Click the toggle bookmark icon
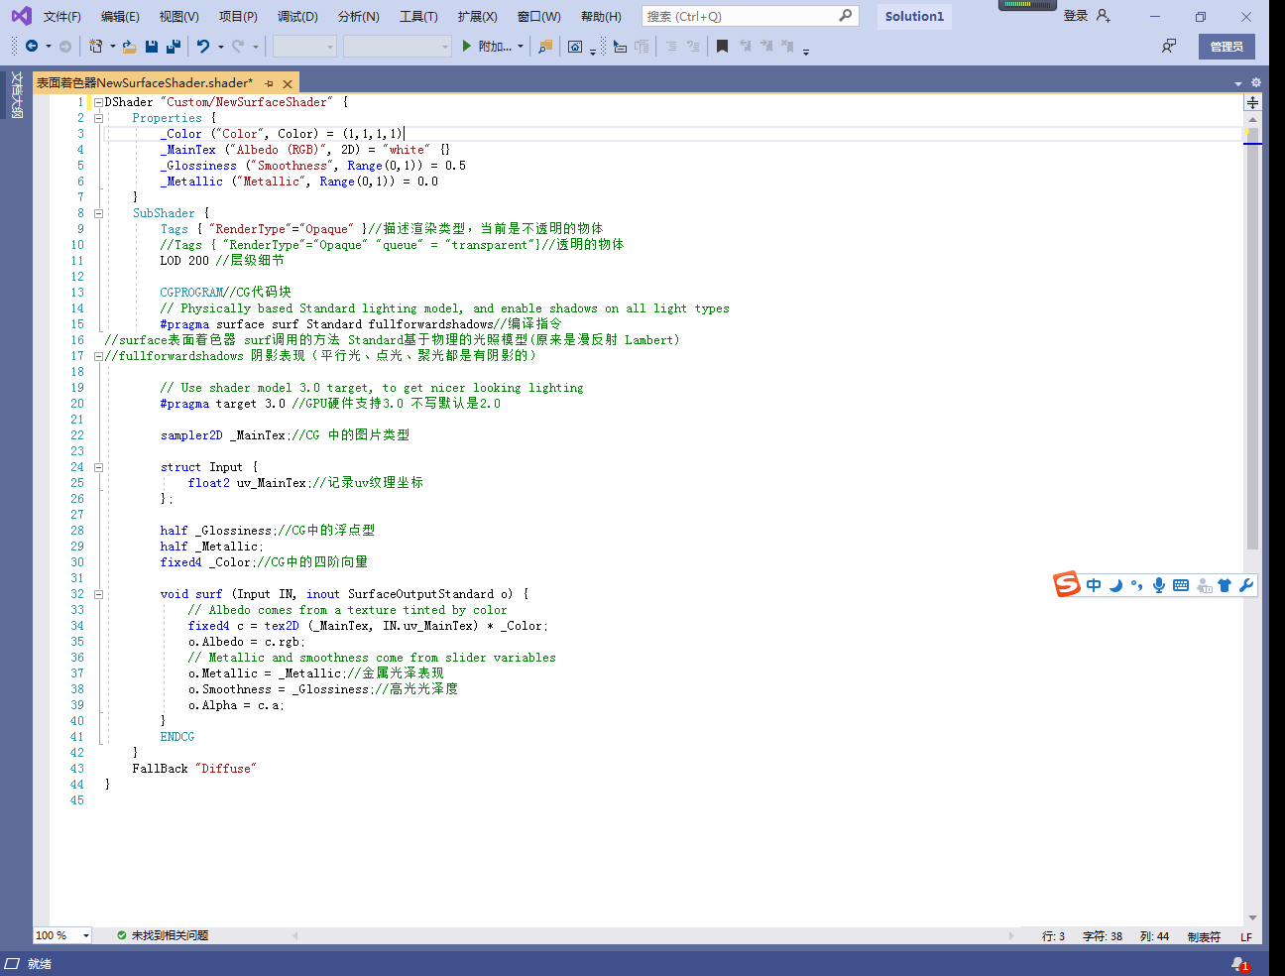 point(722,47)
